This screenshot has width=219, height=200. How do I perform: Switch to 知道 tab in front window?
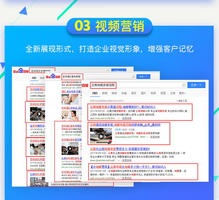124,93
